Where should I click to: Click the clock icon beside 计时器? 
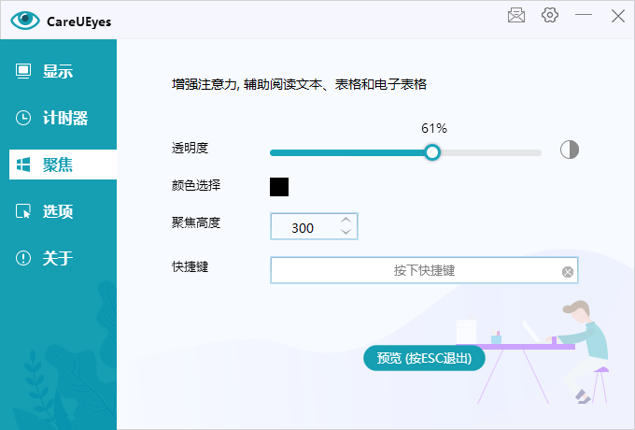click(x=23, y=118)
